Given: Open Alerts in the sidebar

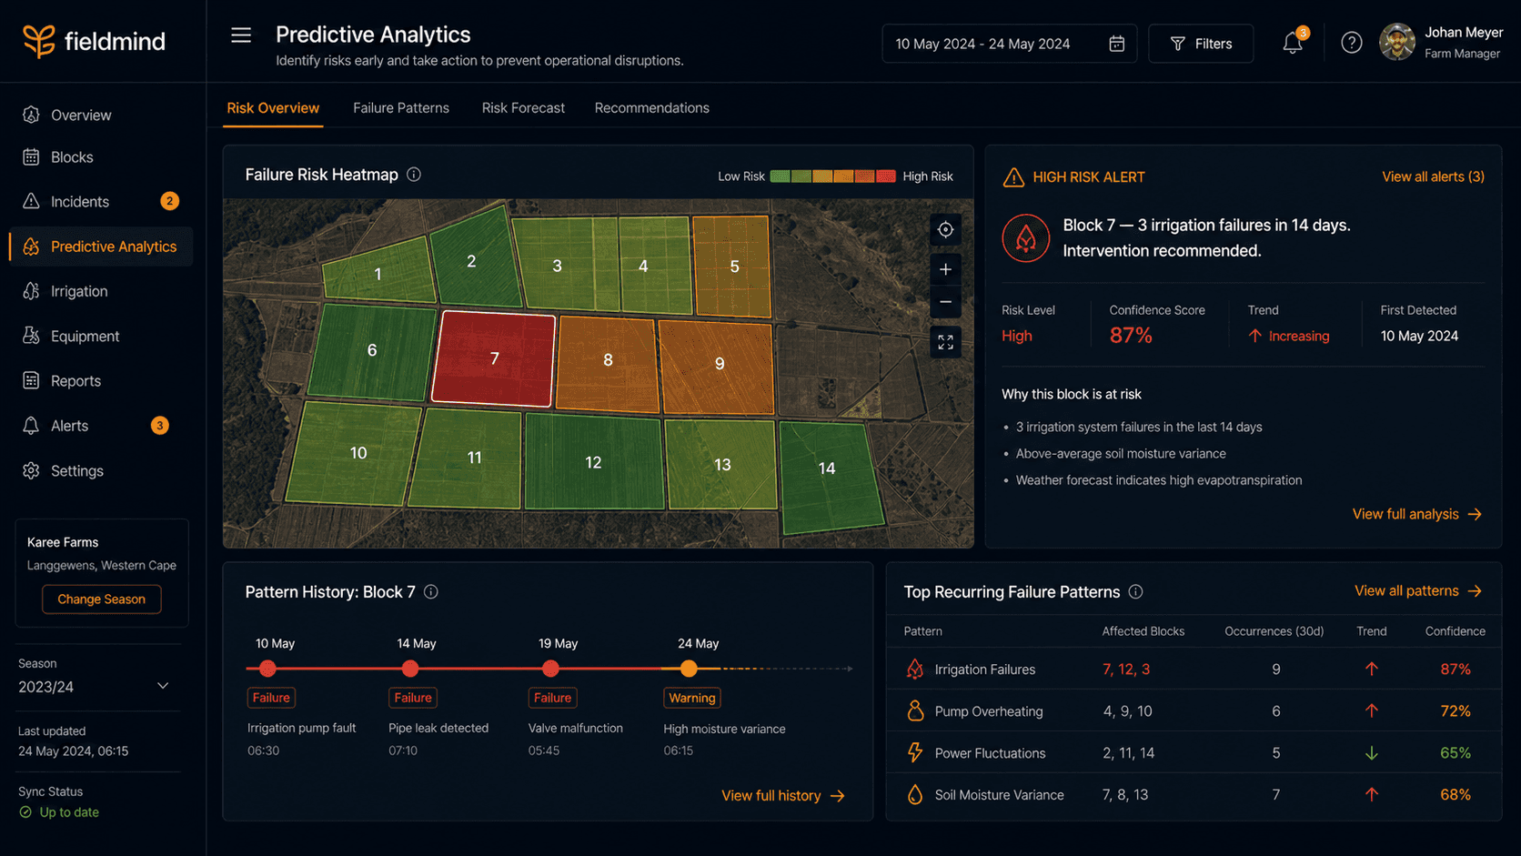Looking at the screenshot, I should pos(101,426).
